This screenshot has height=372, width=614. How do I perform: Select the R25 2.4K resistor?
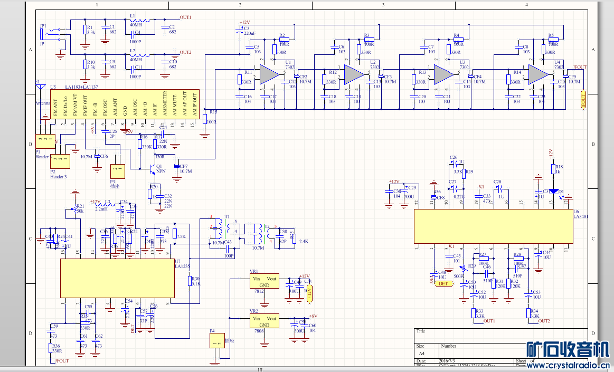[x=295, y=238]
